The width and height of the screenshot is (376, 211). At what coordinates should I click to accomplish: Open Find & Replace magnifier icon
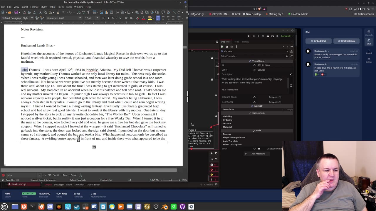coord(79,12)
